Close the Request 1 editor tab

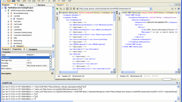pyautogui.click(x=66, y=5)
